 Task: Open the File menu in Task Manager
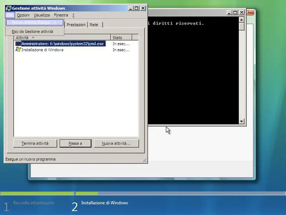(x=10, y=15)
